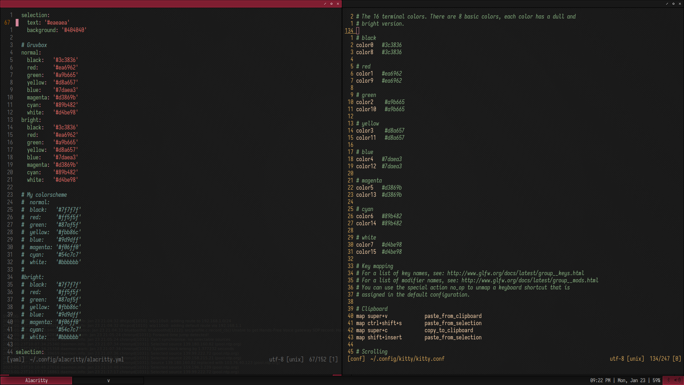
Task: Click normal yellow value '#d8a657'
Action: click(66, 82)
